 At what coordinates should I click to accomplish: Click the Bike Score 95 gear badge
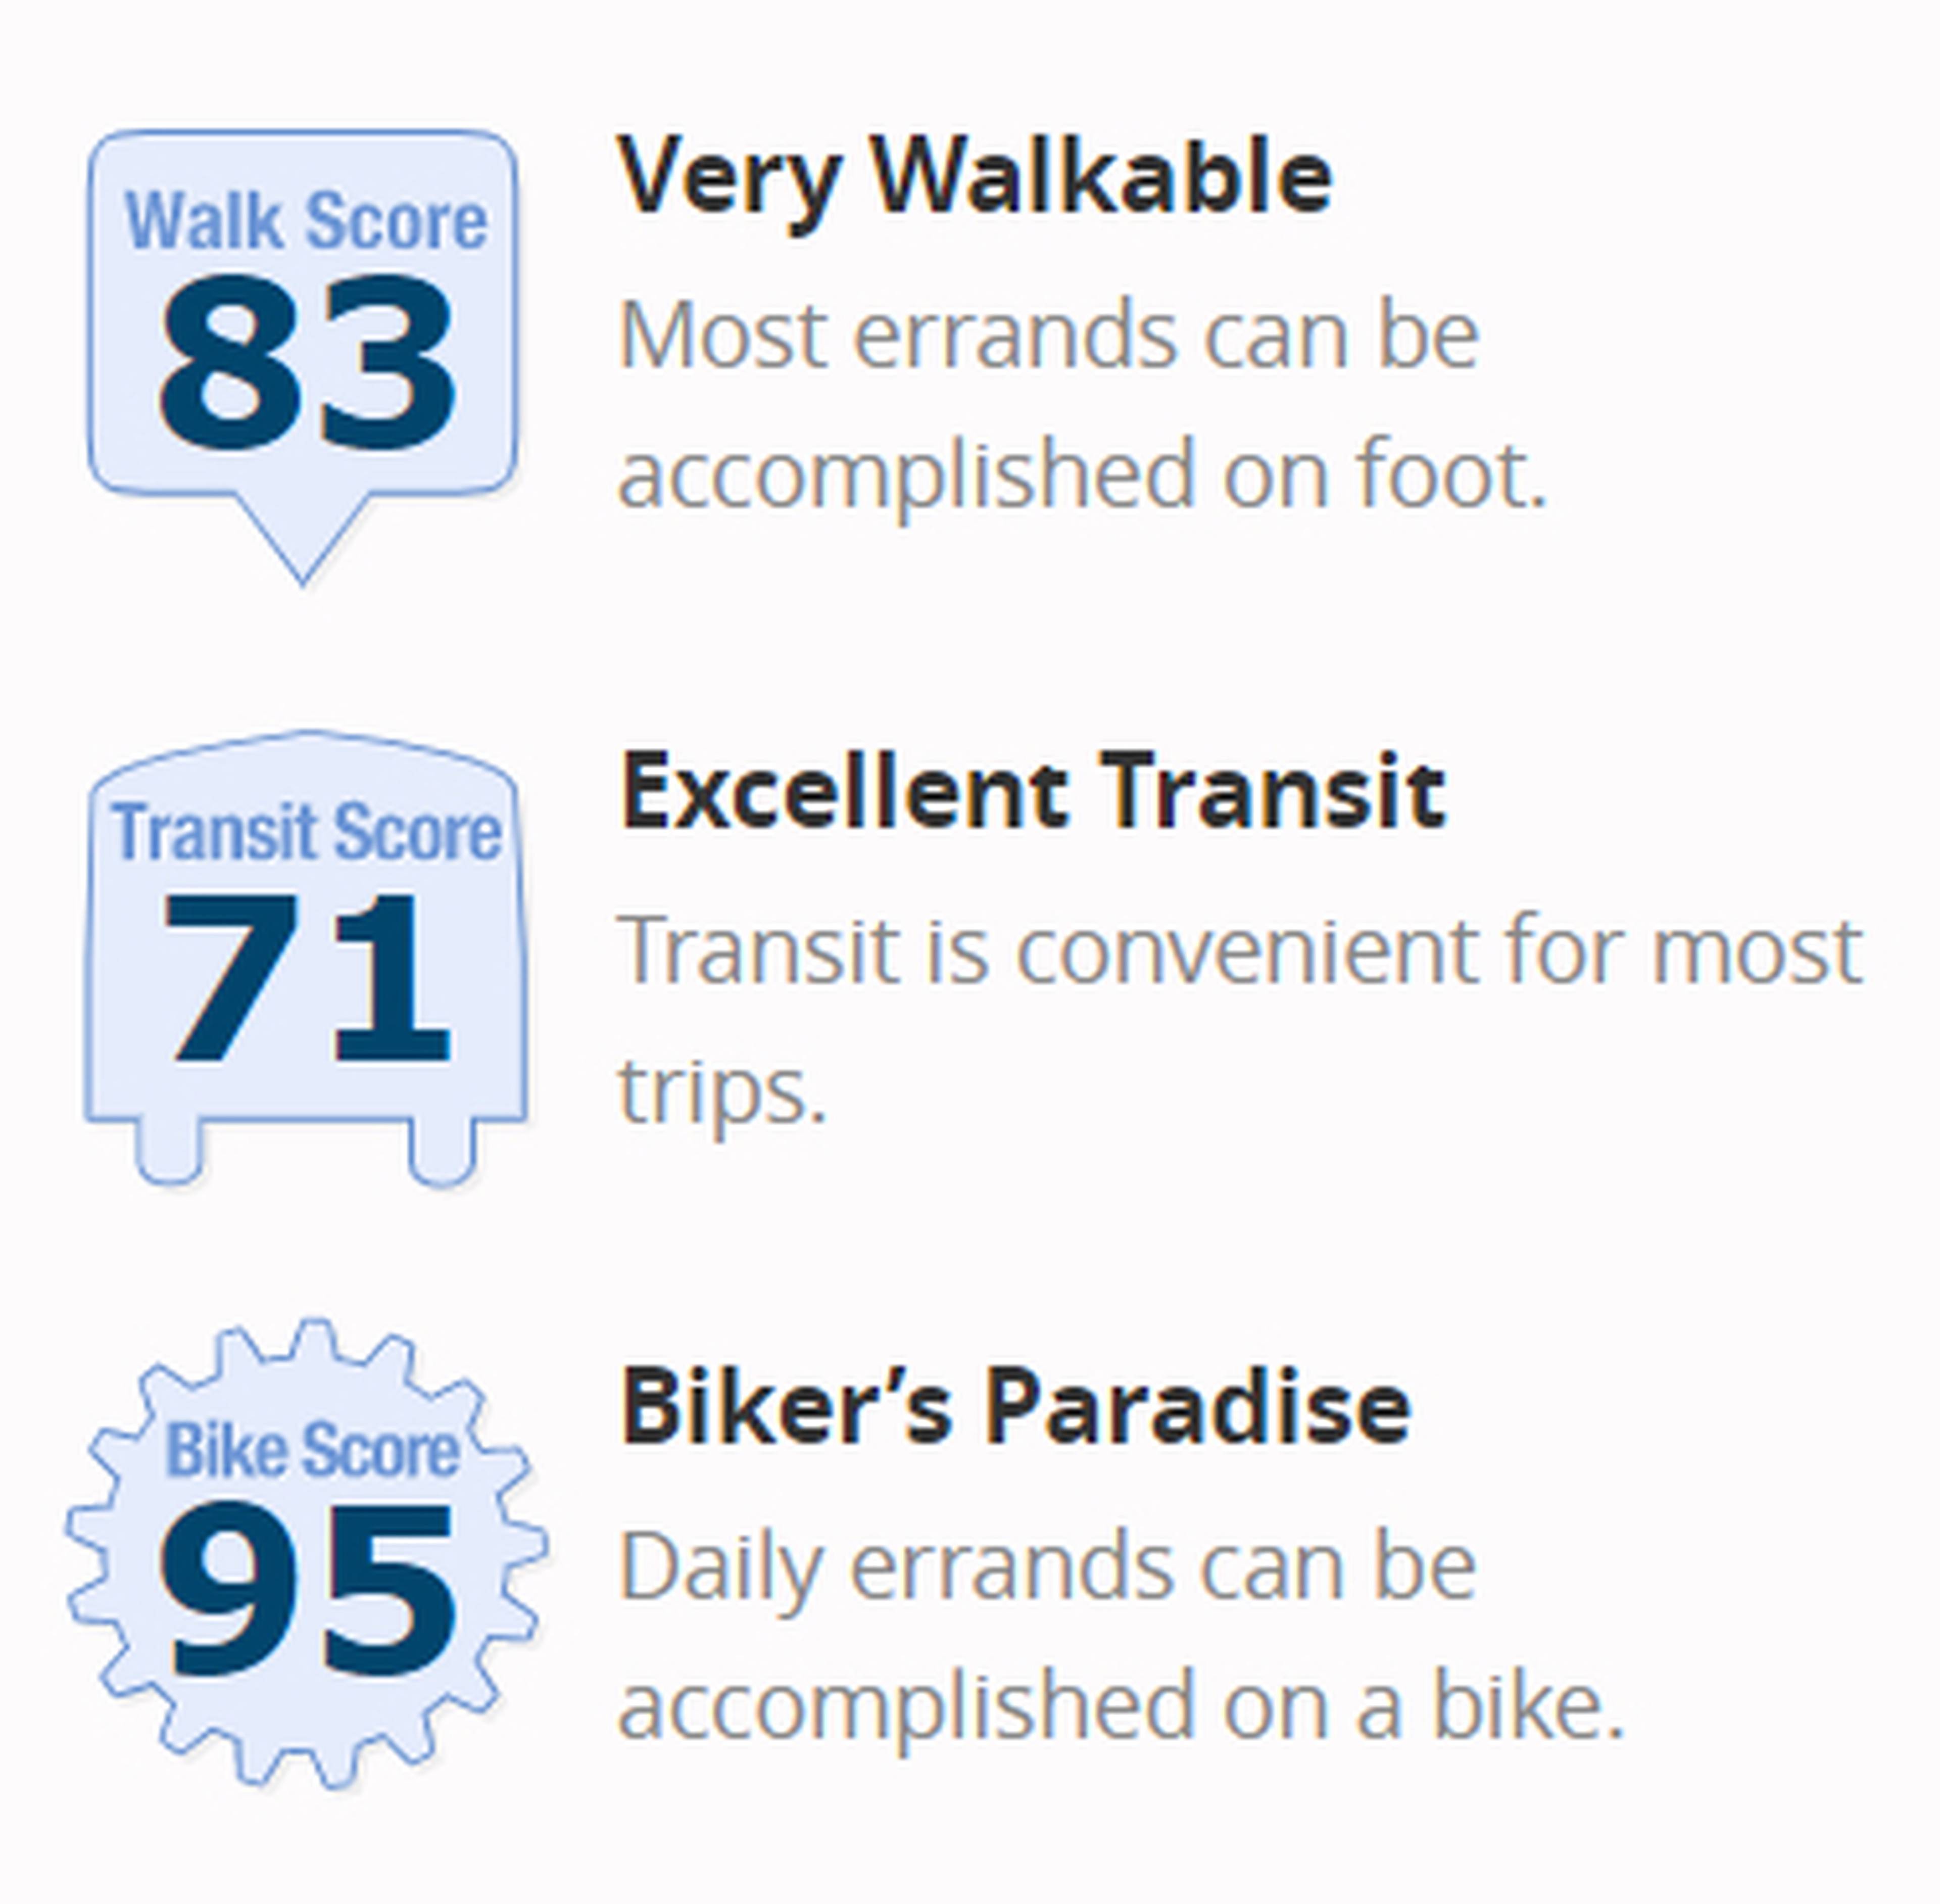tap(306, 1554)
